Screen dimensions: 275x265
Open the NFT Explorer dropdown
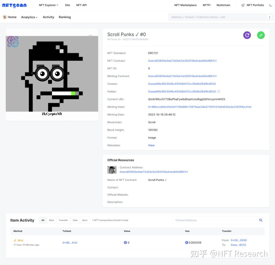(x=48, y=5)
